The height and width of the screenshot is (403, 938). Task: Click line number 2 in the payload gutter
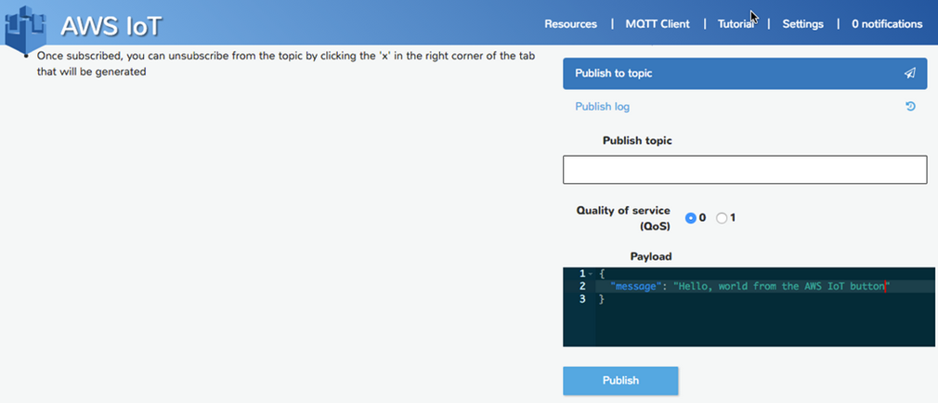point(581,287)
